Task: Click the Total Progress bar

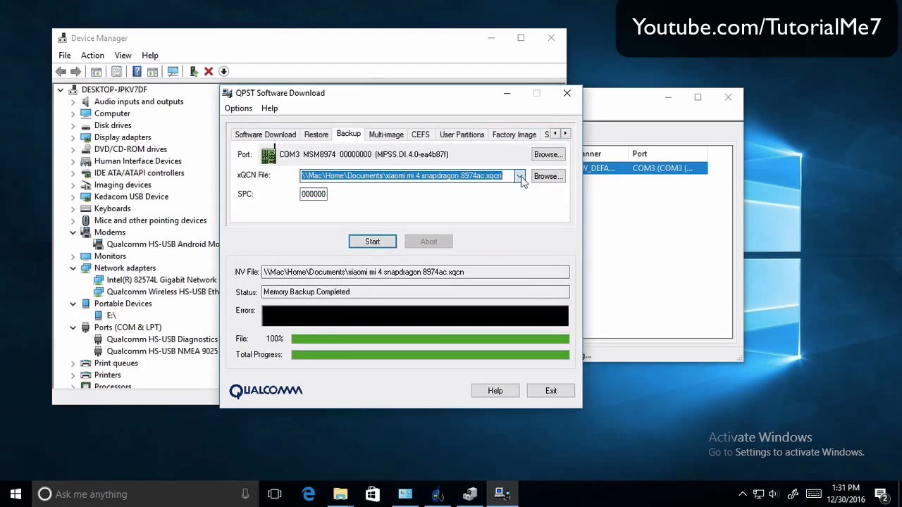Action: [430, 355]
